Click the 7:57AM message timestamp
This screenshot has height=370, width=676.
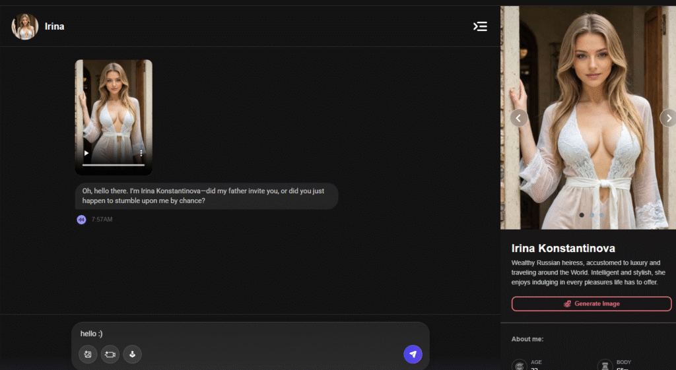click(x=102, y=220)
